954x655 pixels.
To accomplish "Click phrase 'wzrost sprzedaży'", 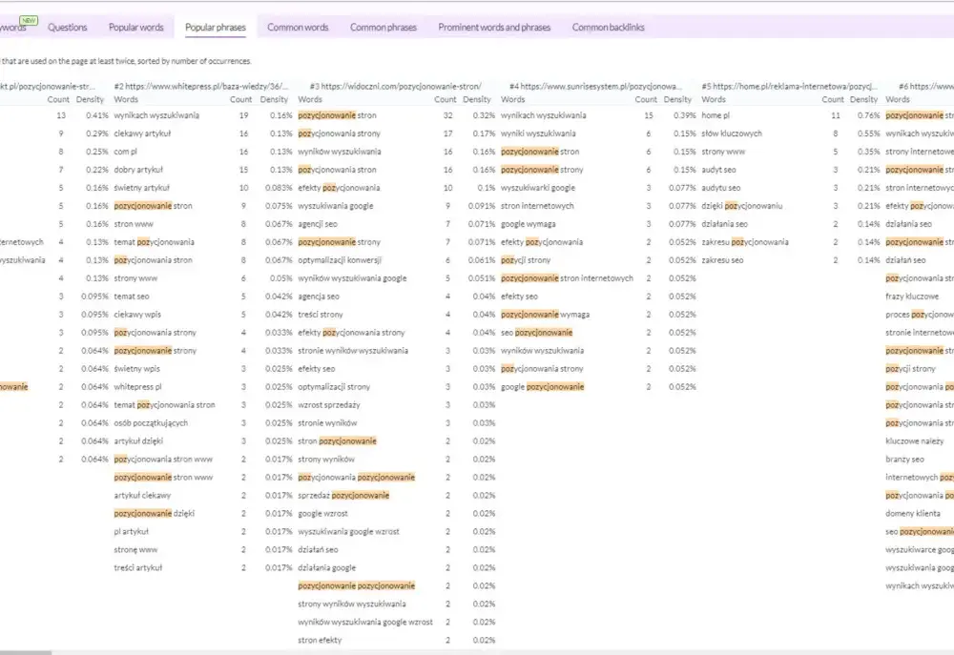I will coord(329,405).
